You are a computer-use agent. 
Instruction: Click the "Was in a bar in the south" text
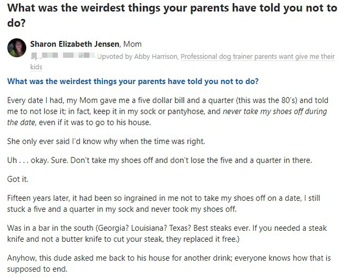(x=51, y=229)
